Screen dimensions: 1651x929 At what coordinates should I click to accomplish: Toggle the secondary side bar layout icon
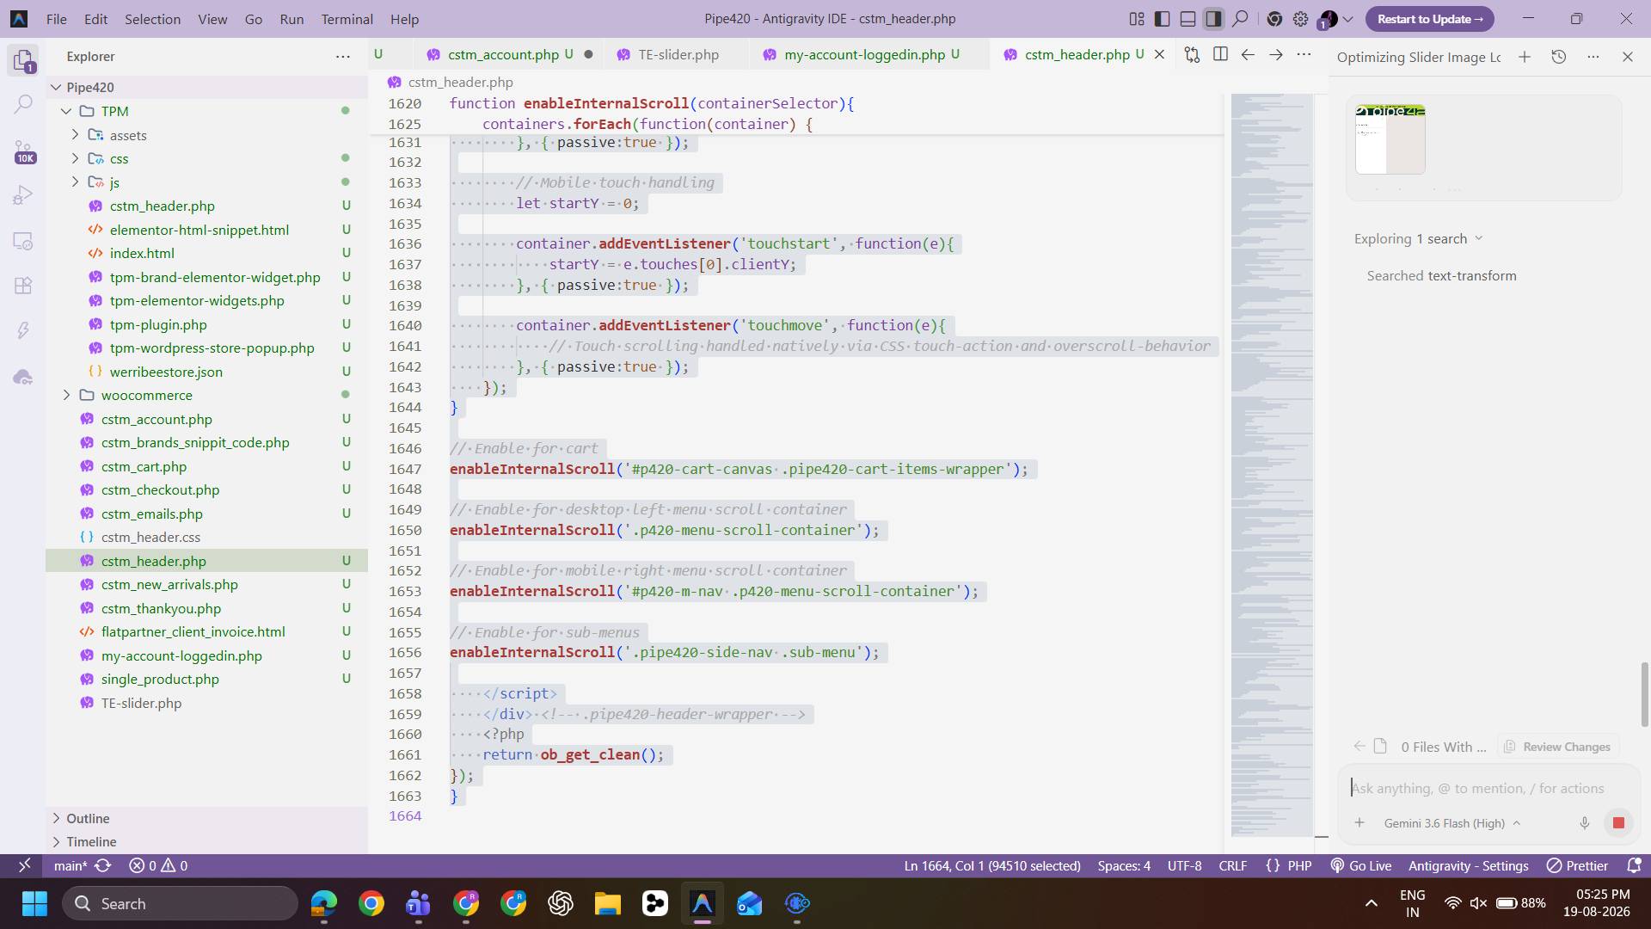[1213, 19]
